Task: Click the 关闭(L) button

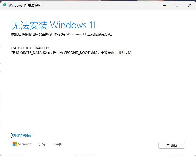Action: [171, 145]
